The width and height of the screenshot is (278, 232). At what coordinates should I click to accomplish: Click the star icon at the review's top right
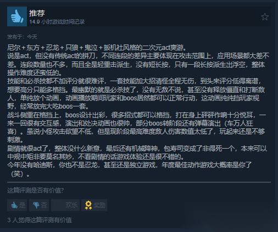tap(265, 17)
